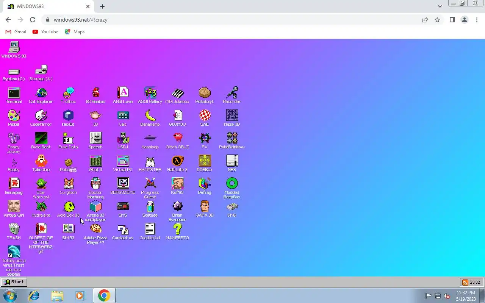Image resolution: width=485 pixels, height=303 pixels.
Task: Launch the NES emulator icon
Action: tap(232, 163)
